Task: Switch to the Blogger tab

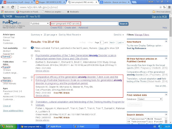Action: (x=51, y=2)
